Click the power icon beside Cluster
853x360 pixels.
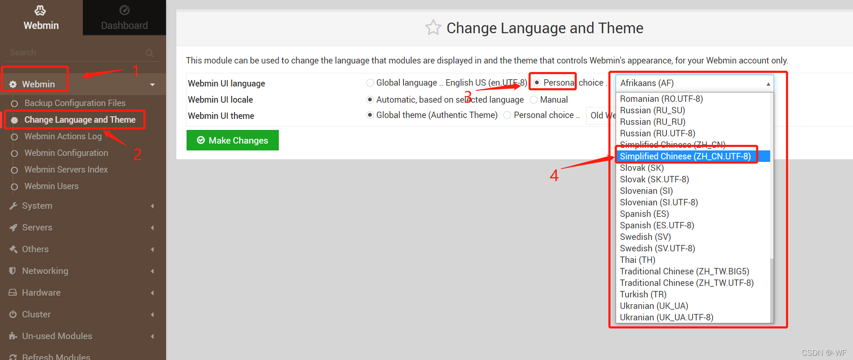click(x=13, y=314)
